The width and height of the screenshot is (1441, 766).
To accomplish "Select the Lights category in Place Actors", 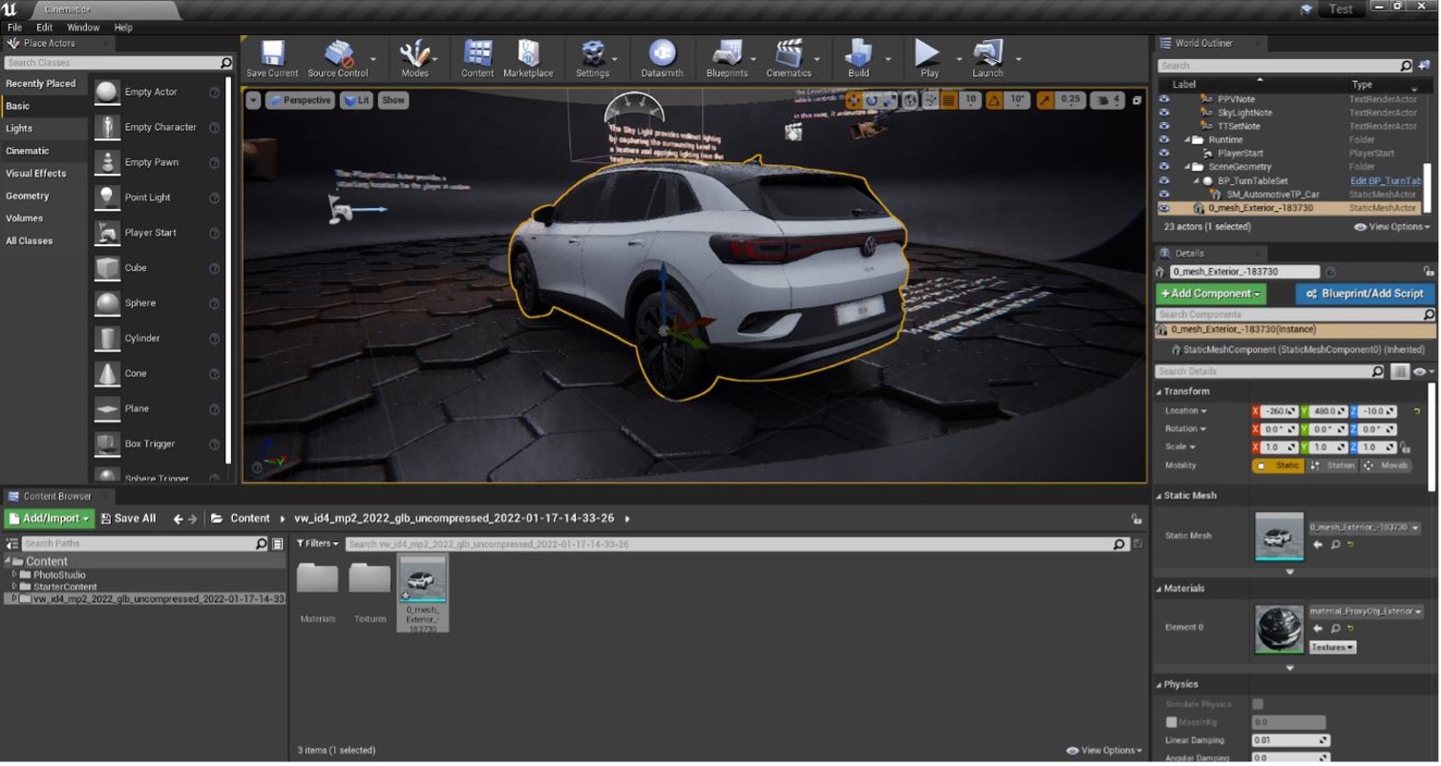I will coord(43,129).
